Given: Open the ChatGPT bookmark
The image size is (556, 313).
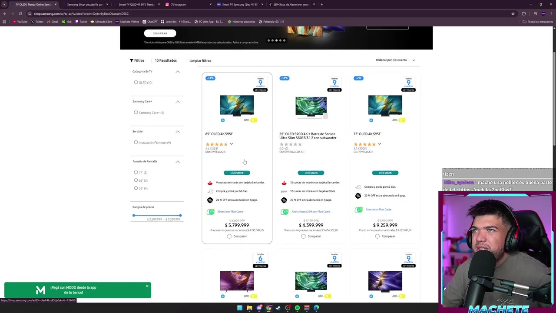Looking at the screenshot, I should tap(150, 22).
